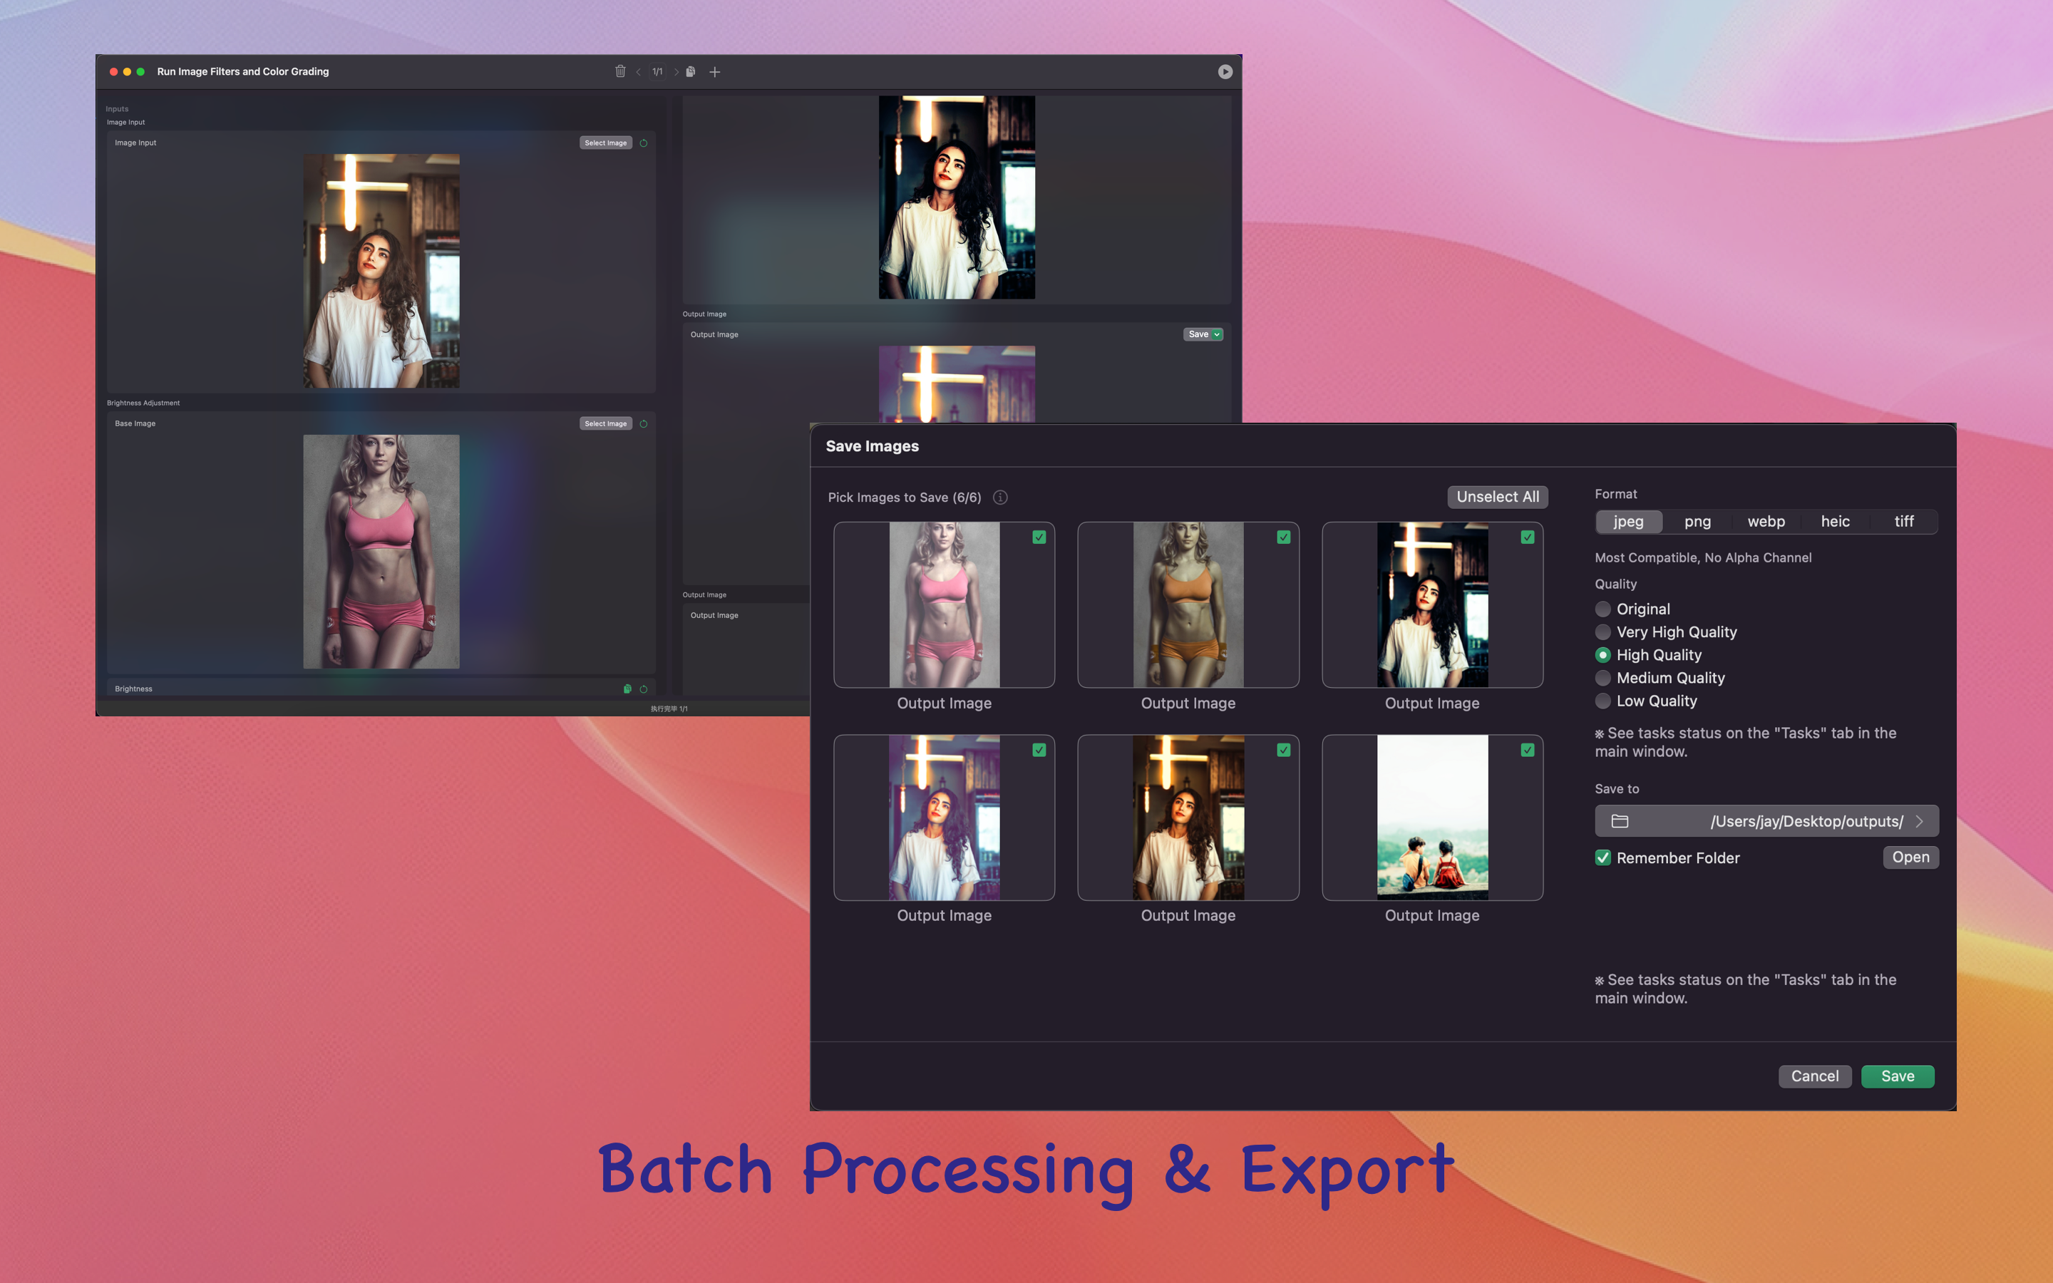The width and height of the screenshot is (2053, 1283).
Task: Click the dark-toned portrait thumbnail in the dialog
Action: (x=1432, y=605)
